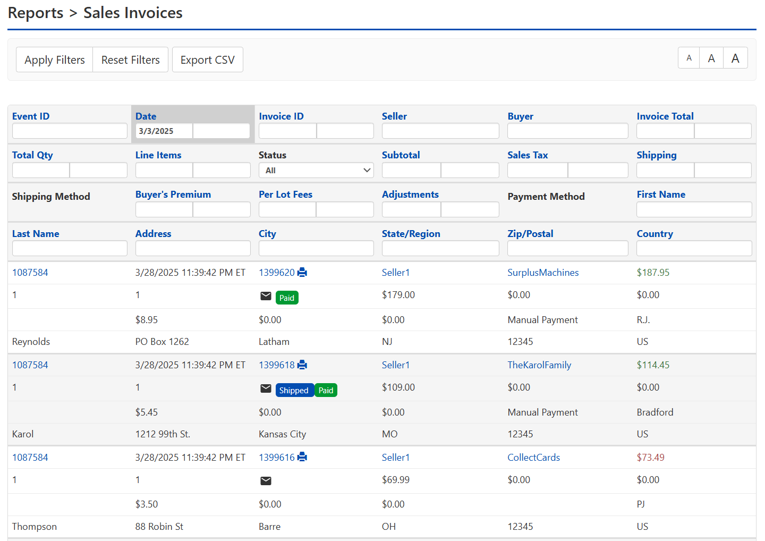765x541 pixels.
Task: Focus the Zip/Postal filter input
Action: click(x=568, y=248)
